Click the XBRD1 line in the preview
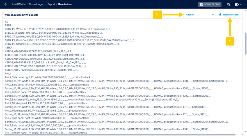This screenshot has height=139, width=247. click(9, 48)
